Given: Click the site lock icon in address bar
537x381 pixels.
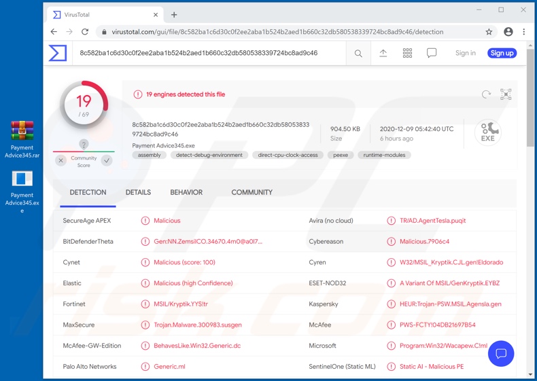Looking at the screenshot, I should [104, 32].
